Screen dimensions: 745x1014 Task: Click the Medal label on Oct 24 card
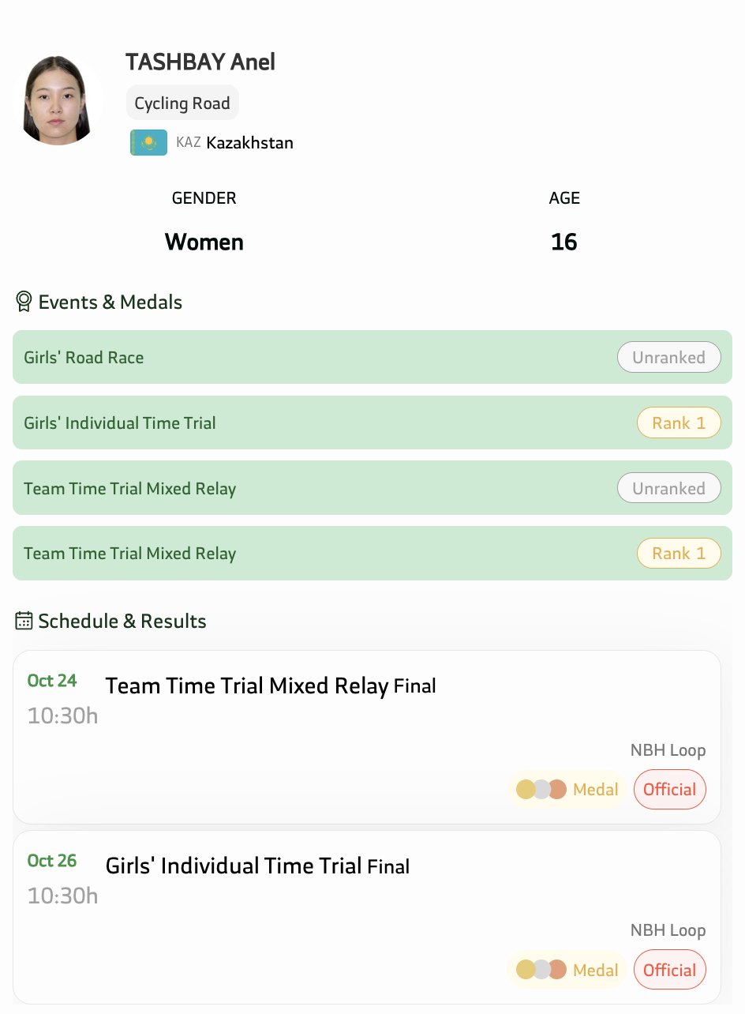596,789
